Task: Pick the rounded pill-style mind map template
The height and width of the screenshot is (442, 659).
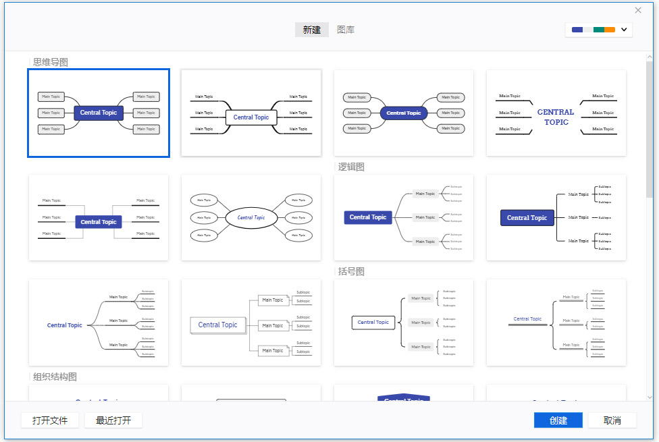Action: coord(404,113)
